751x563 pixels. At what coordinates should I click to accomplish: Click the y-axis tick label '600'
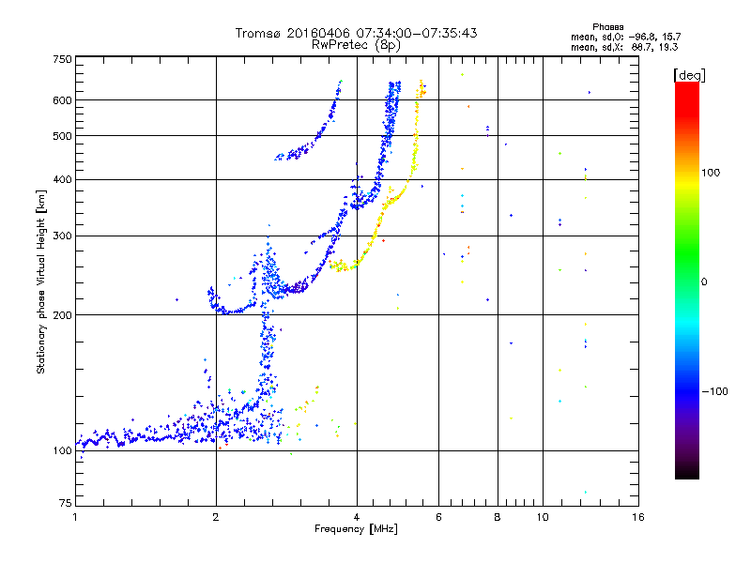click(62, 100)
